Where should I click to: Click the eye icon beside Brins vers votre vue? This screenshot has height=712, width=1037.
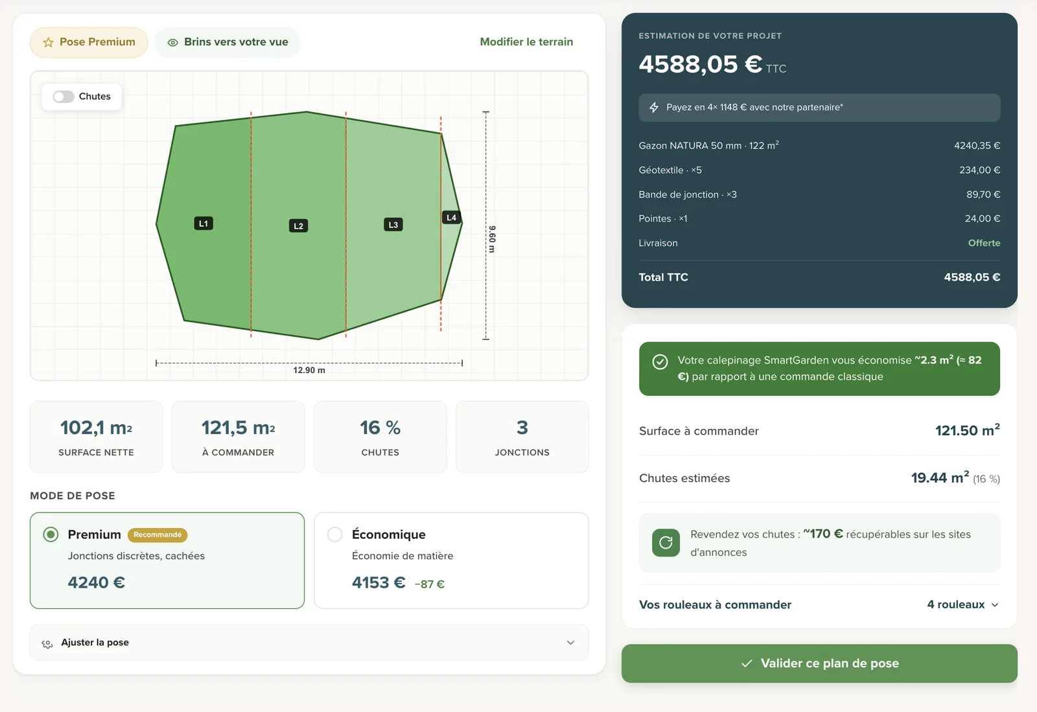173,43
